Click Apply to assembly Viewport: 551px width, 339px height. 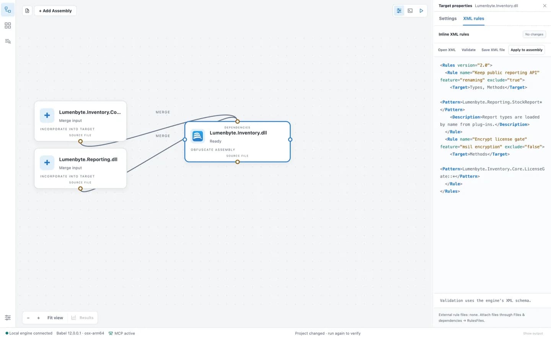tap(527, 50)
